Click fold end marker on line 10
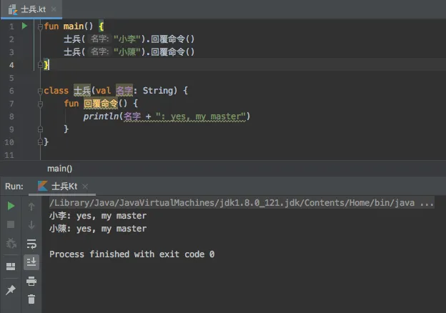Viewport: 446px width, 313px height. (40, 142)
